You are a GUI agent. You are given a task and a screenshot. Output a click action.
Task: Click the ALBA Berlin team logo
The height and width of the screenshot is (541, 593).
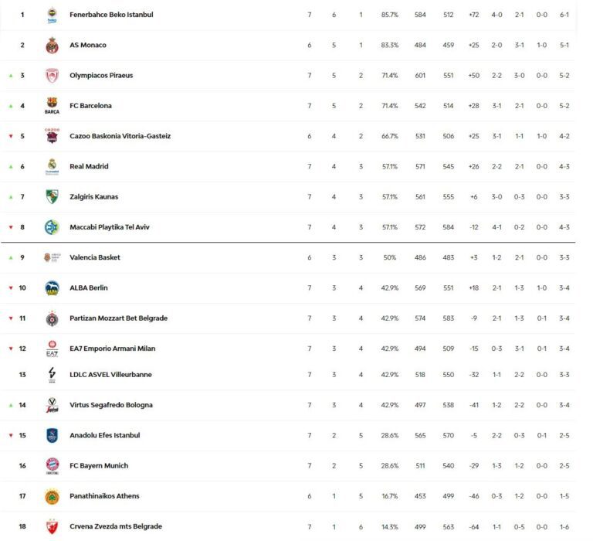[x=52, y=288]
